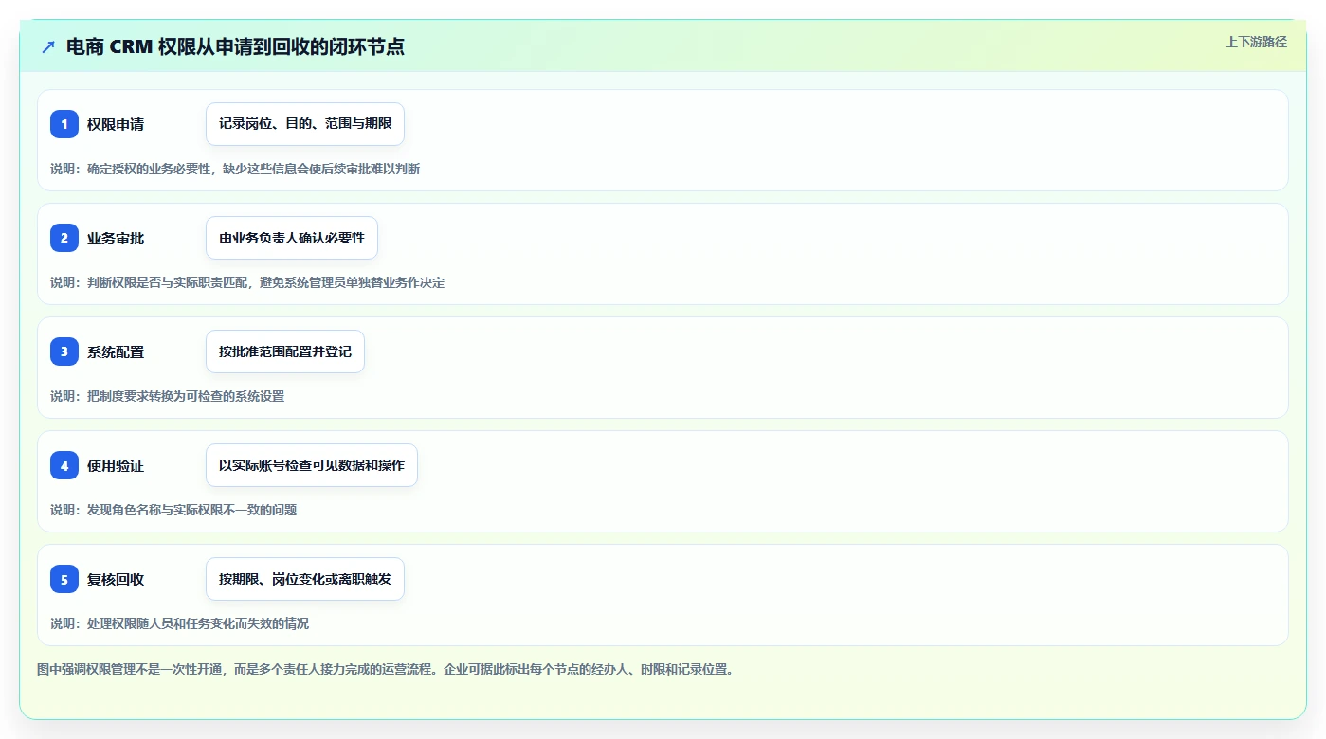Click the 记录岗位、目的、范围与期限 chip
This screenshot has width=1326, height=739.
pos(305,124)
